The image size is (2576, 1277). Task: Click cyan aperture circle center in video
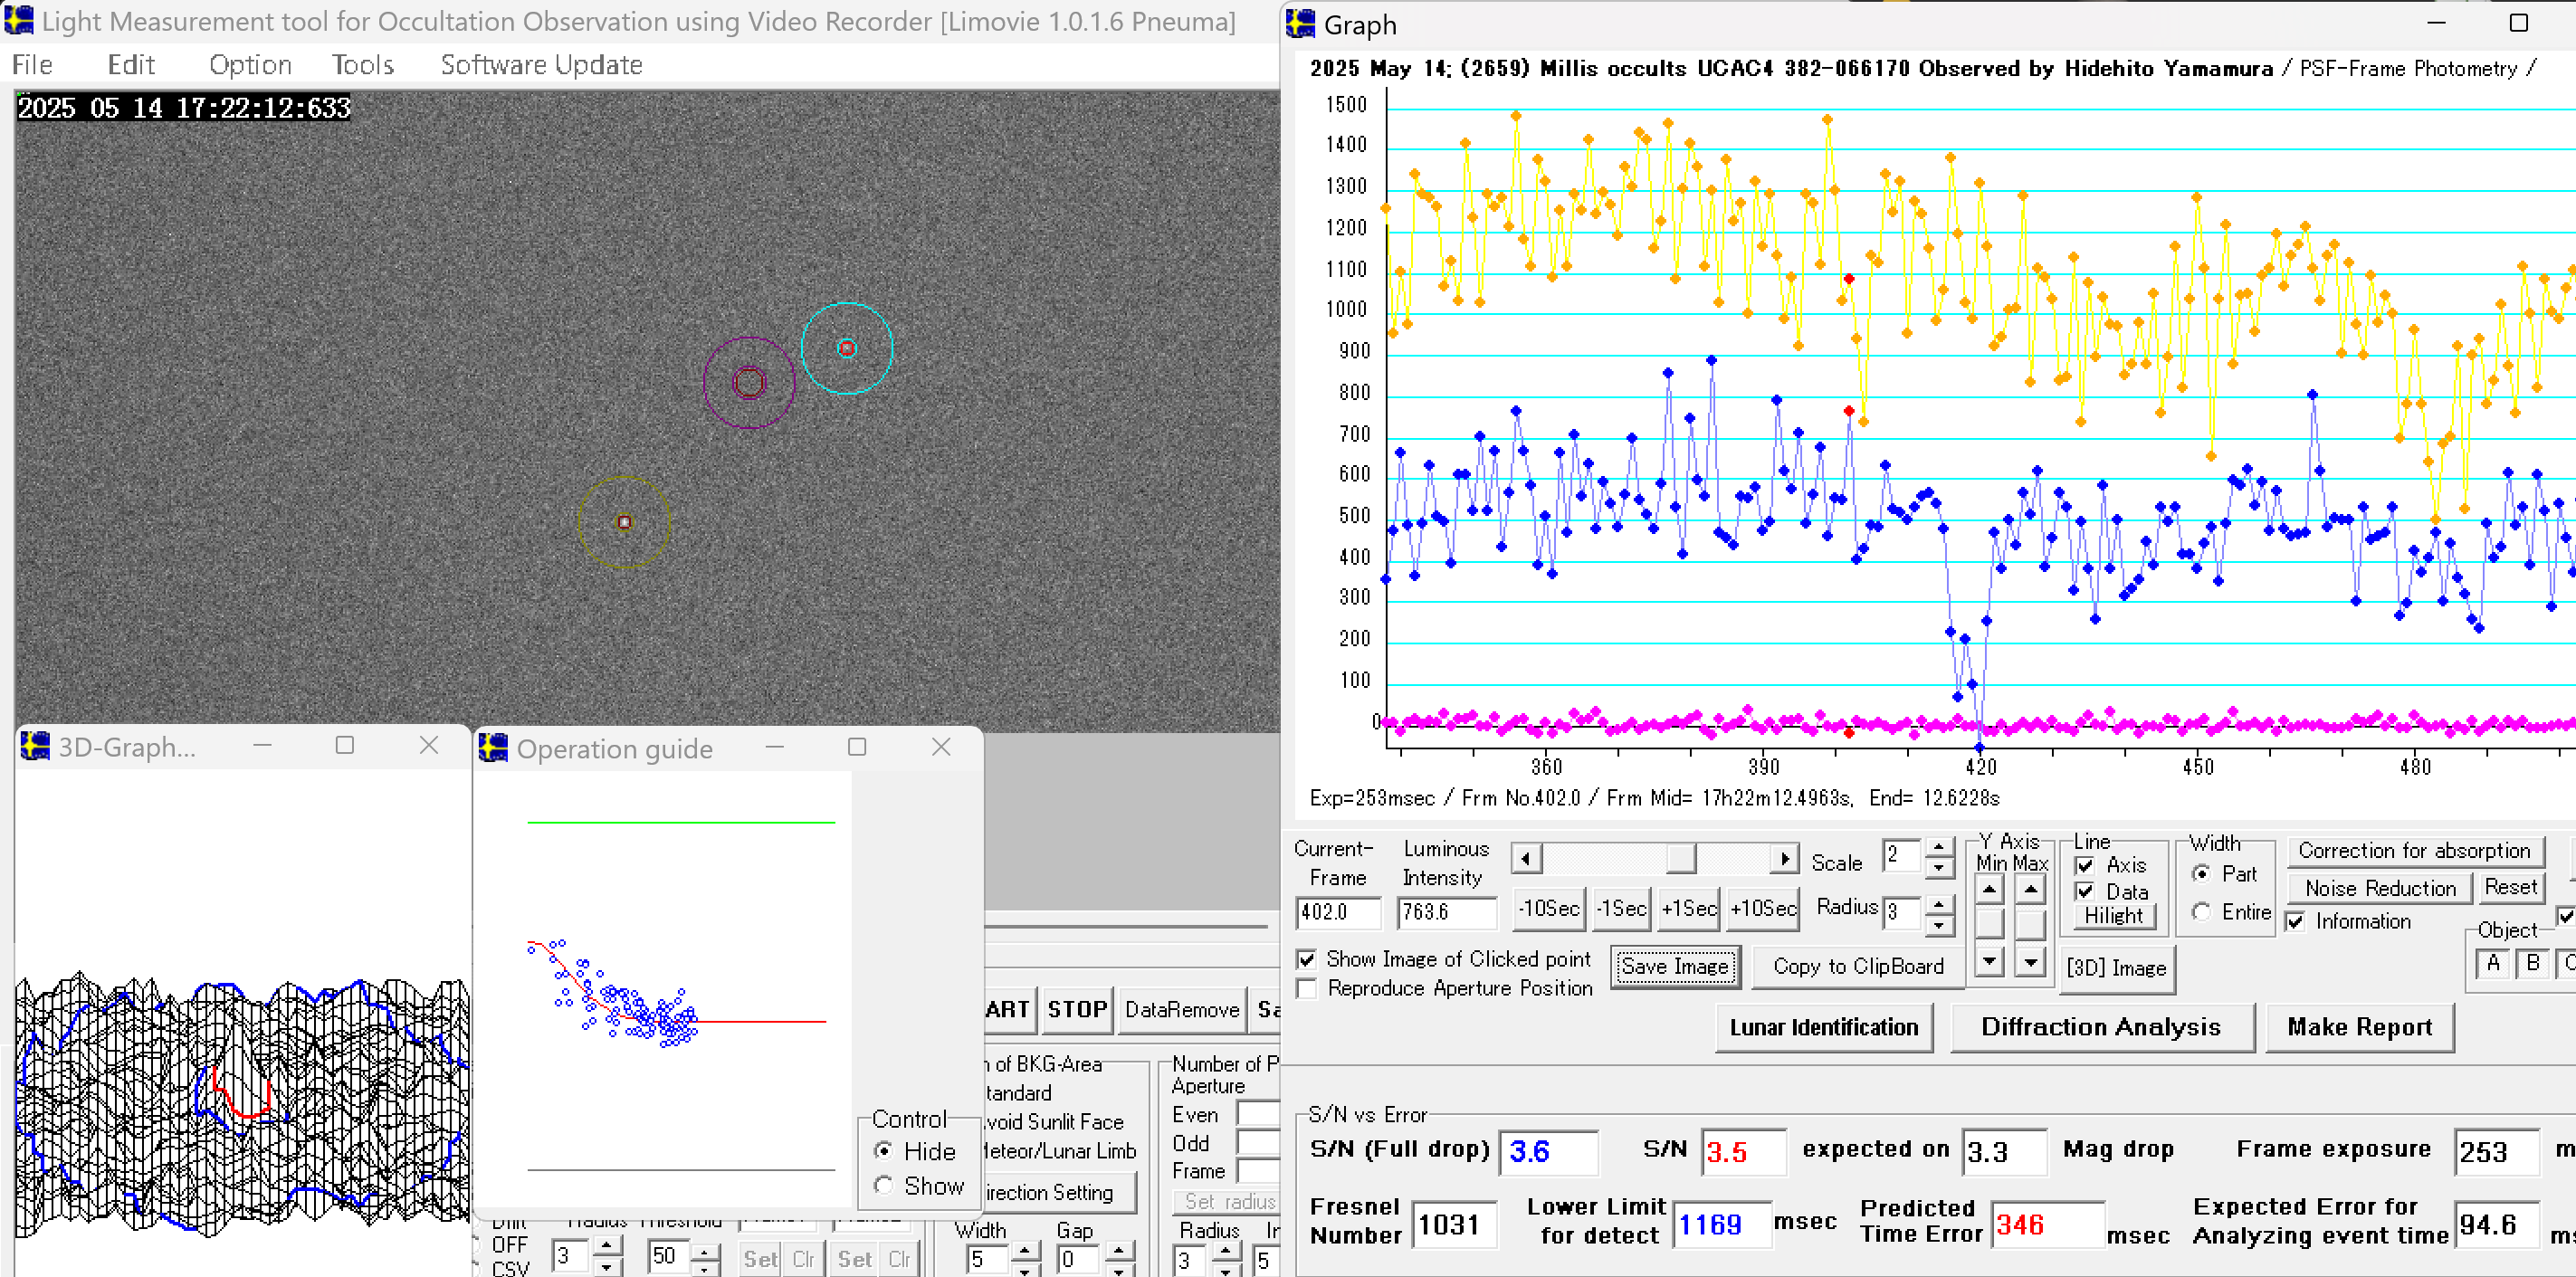pyautogui.click(x=847, y=349)
